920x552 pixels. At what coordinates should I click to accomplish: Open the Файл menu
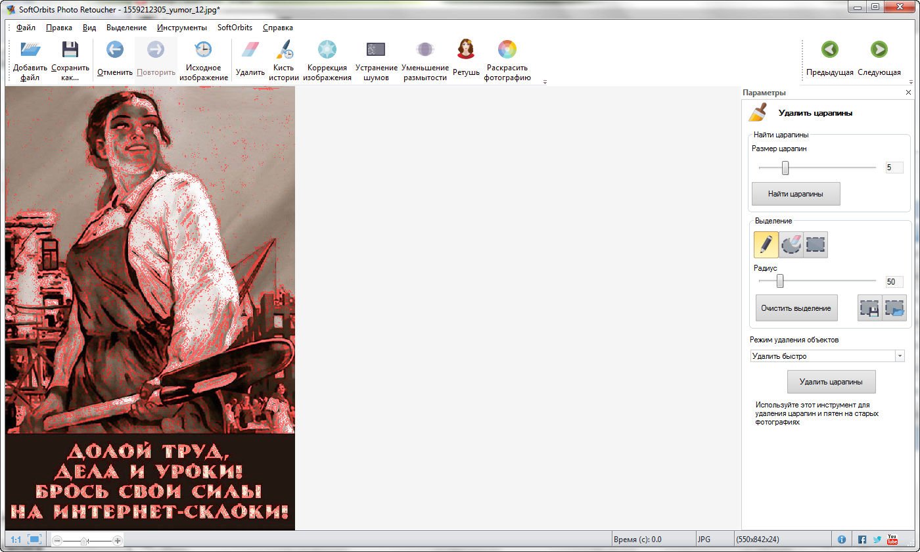[26, 28]
